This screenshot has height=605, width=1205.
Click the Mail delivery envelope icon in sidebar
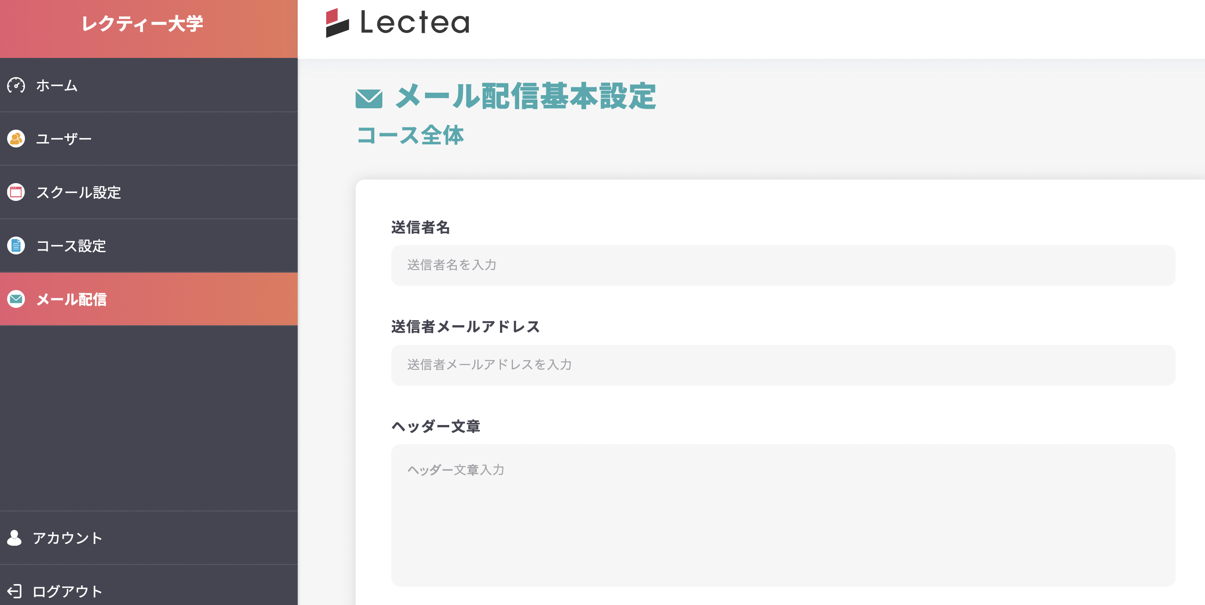(16, 299)
